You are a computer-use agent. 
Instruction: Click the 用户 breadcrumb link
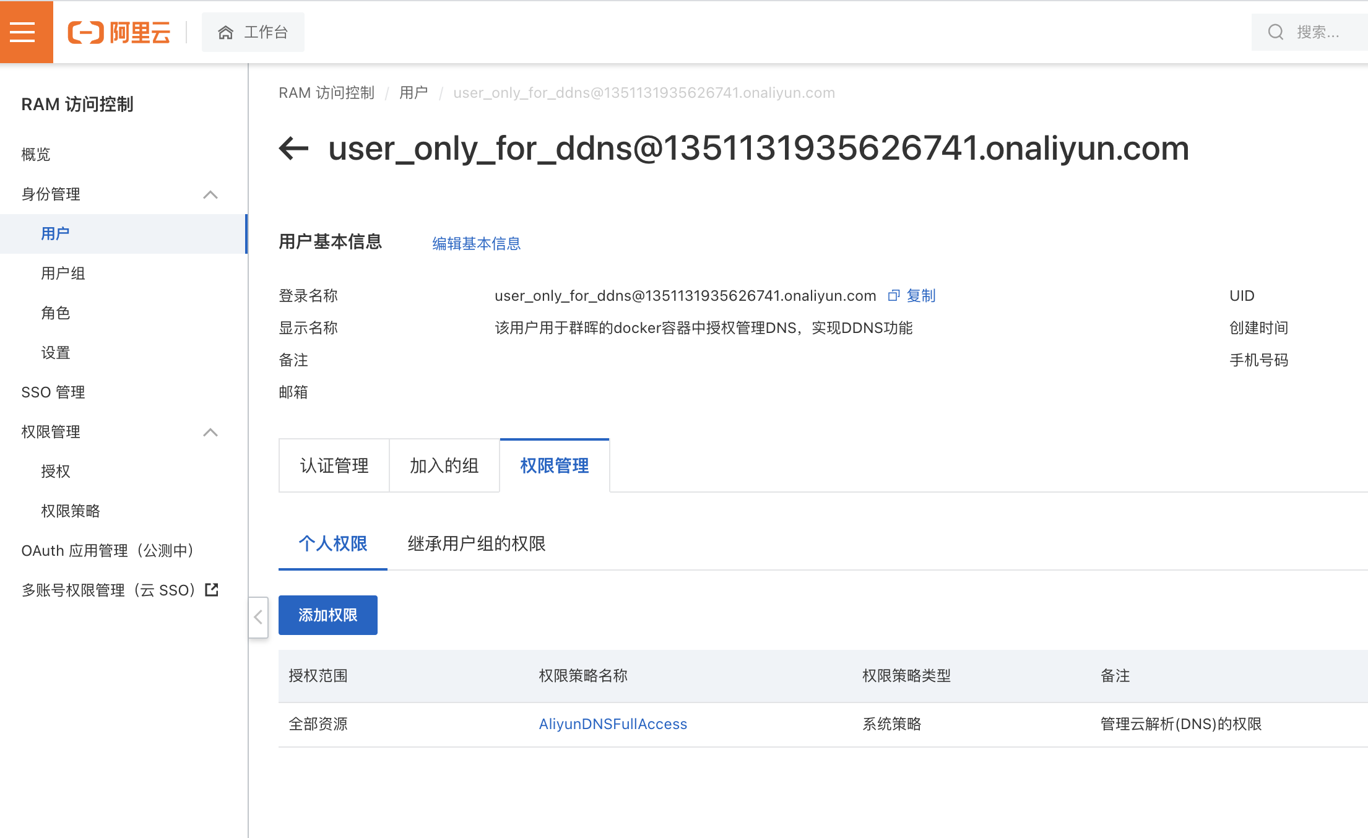(413, 93)
